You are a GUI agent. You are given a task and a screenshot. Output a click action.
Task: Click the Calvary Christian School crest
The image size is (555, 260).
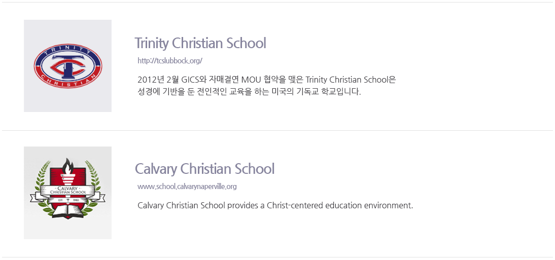[x=67, y=189]
